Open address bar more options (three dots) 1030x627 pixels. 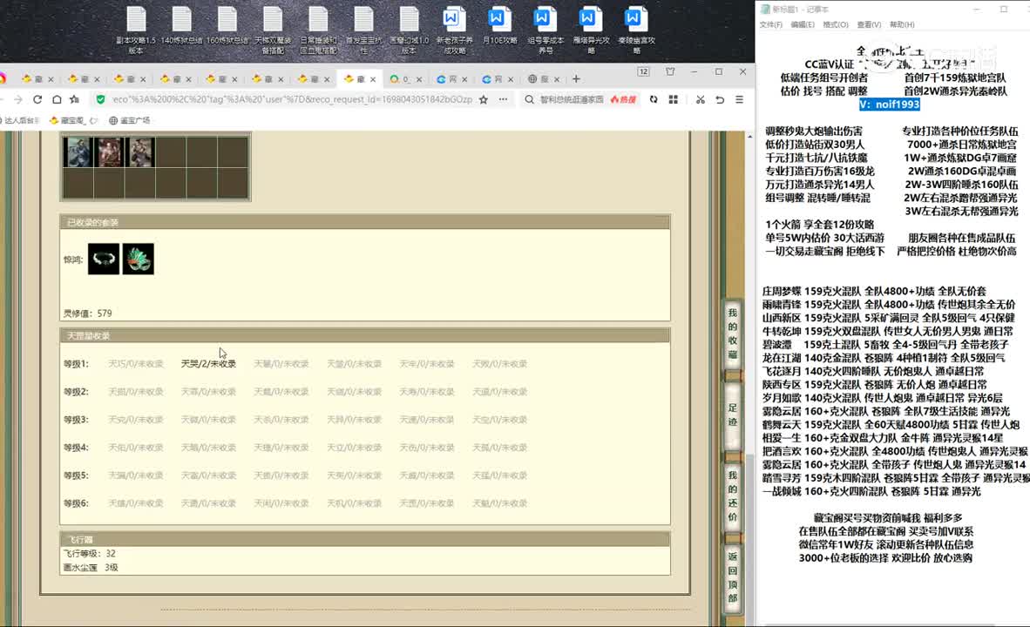click(503, 100)
